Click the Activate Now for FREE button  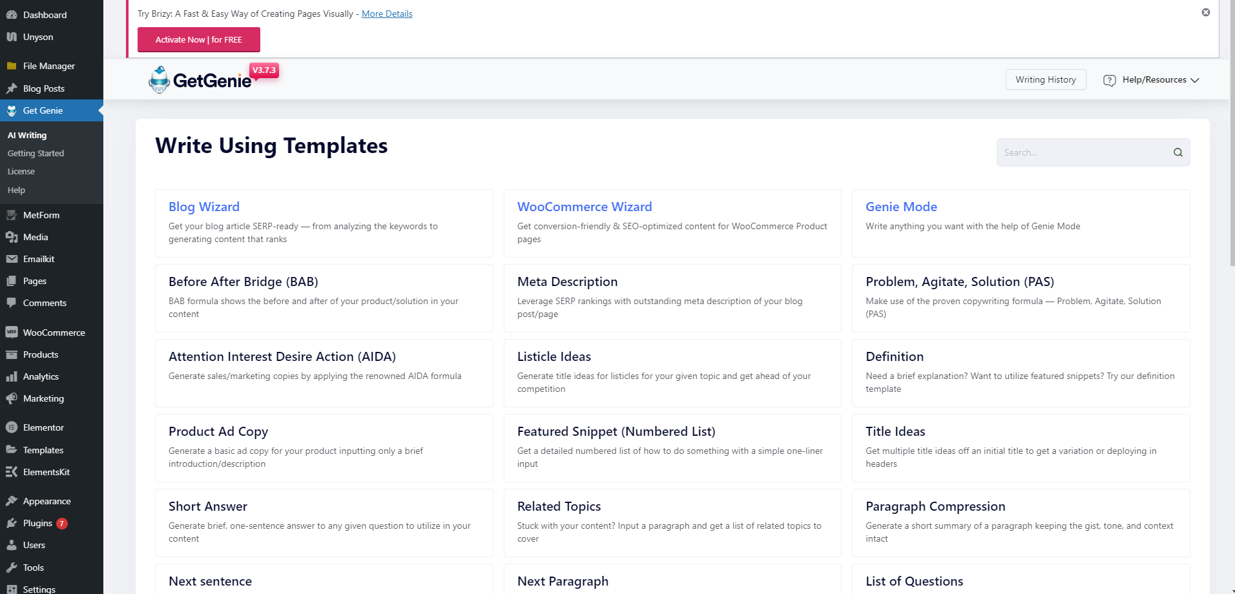(x=199, y=39)
